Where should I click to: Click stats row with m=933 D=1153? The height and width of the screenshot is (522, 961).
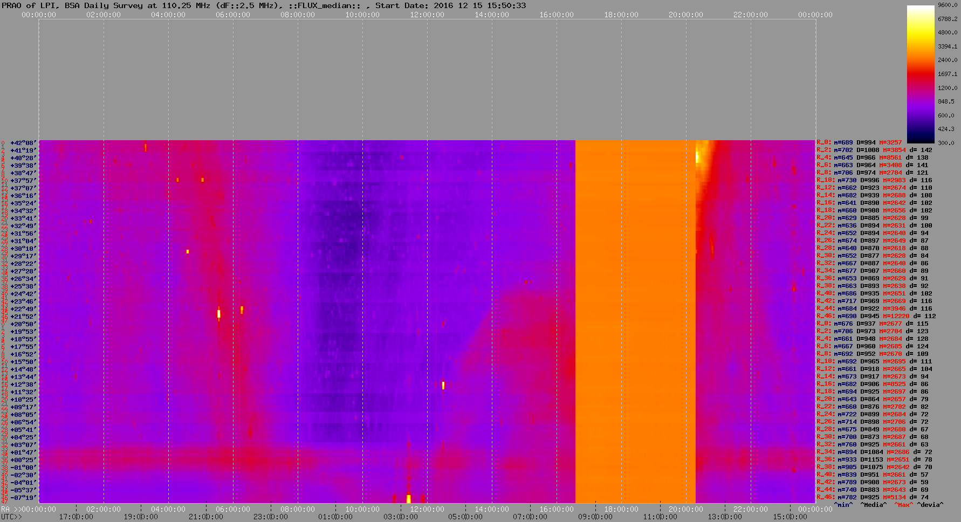click(874, 460)
